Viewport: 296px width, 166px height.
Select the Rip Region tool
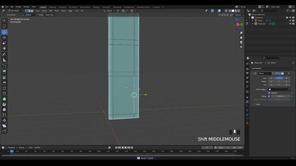(x=4, y=131)
